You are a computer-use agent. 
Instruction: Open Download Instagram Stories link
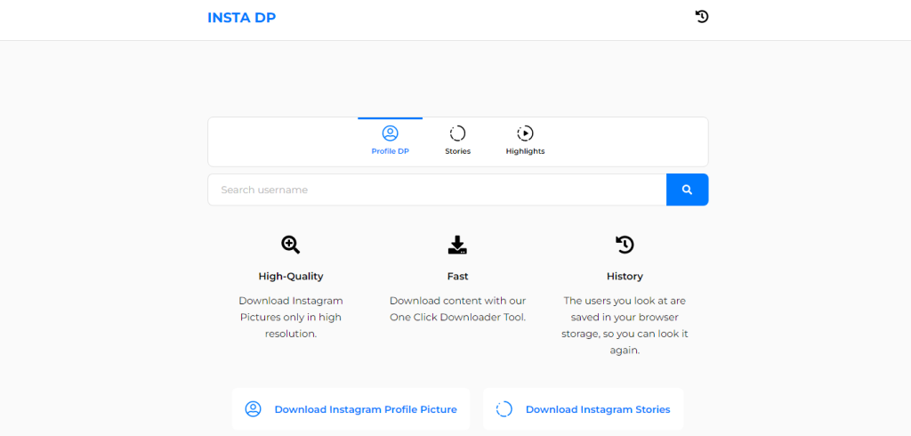584,409
